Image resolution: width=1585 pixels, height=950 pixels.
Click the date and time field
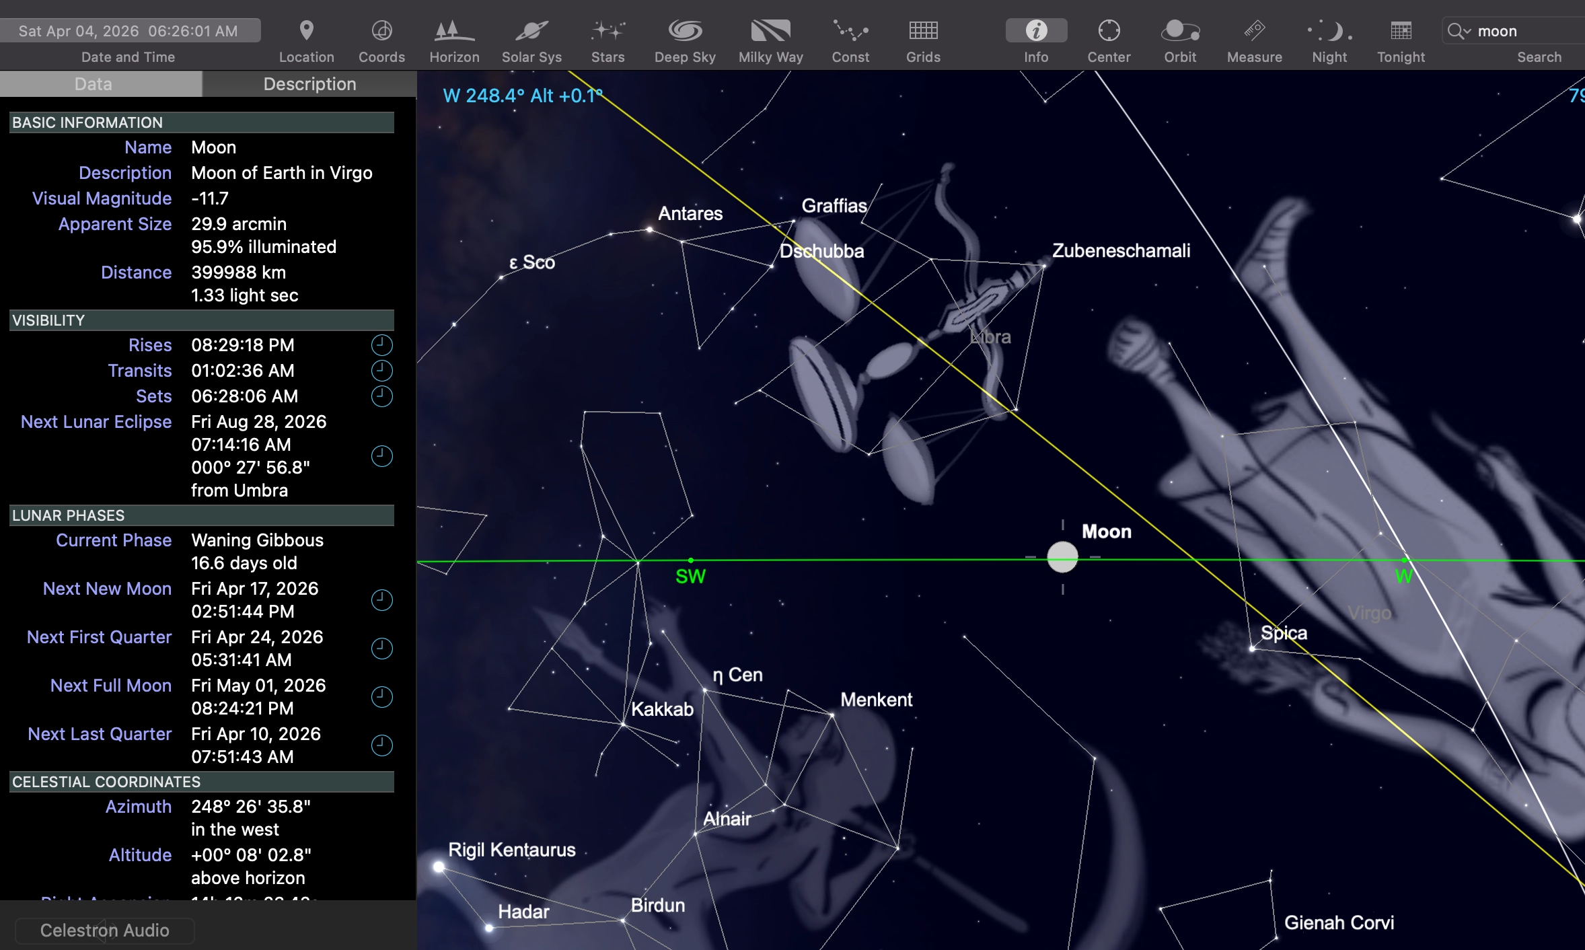pyautogui.click(x=128, y=31)
